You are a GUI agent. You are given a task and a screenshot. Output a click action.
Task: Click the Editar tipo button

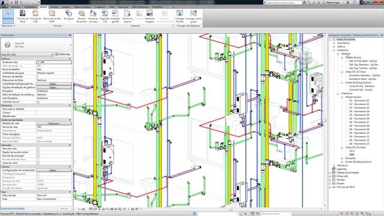coord(62,54)
